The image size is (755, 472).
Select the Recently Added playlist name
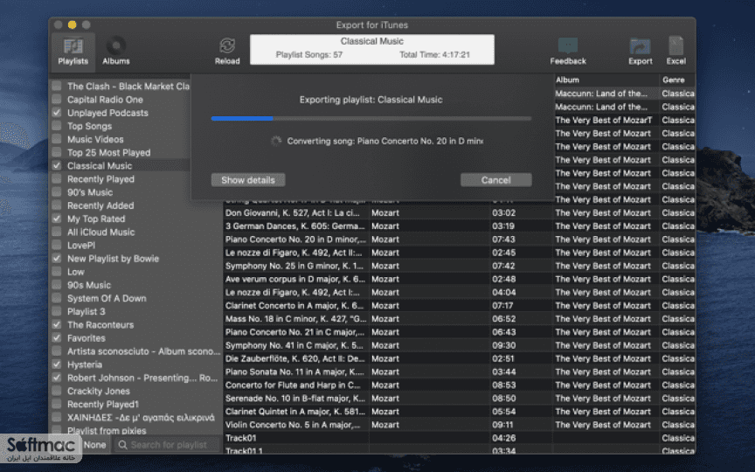(x=100, y=205)
